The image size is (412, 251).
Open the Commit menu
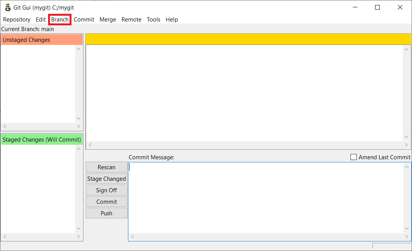point(84,20)
